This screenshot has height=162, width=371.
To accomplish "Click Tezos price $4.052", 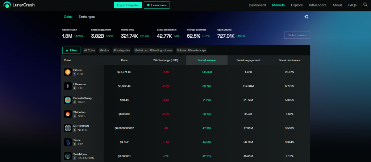I will [x=124, y=142].
